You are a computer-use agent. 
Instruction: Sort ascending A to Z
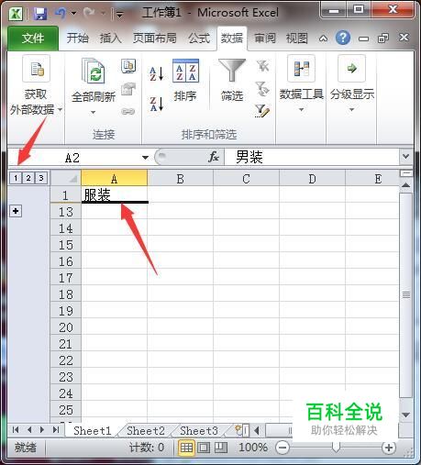[x=157, y=73]
